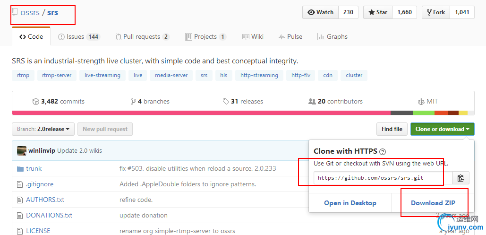View the 3,482 commits history
This screenshot has height=235, width=486.
click(59, 102)
